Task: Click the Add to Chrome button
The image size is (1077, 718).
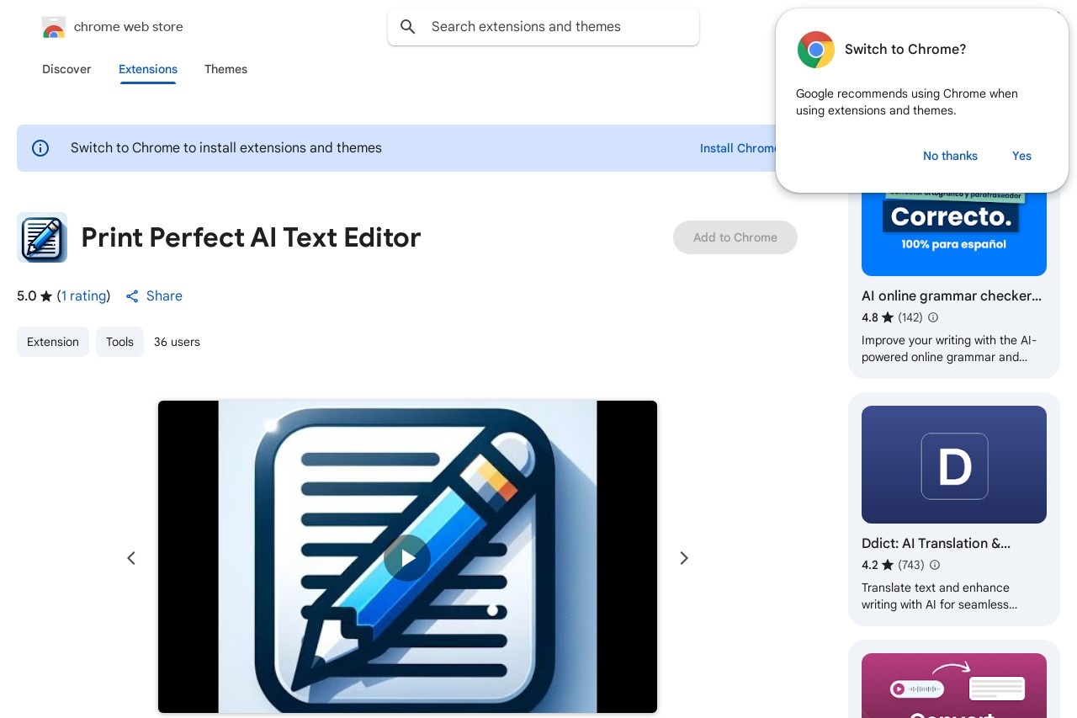Action: click(x=735, y=237)
